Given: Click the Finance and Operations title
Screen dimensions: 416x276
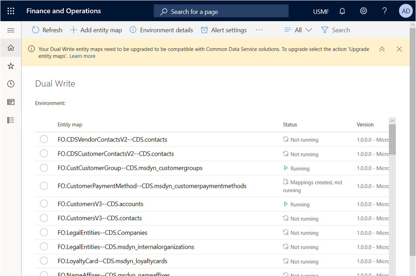Looking at the screenshot, I should tap(64, 11).
